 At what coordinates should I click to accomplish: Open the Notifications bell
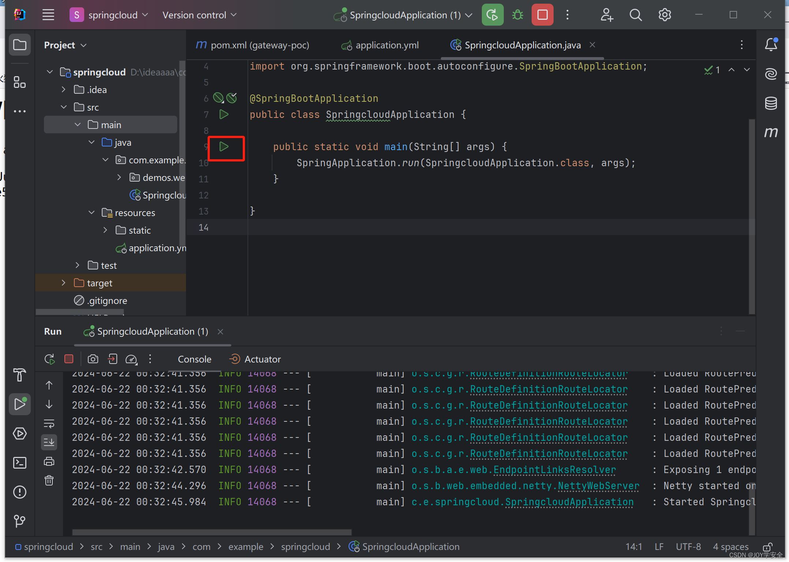click(771, 44)
